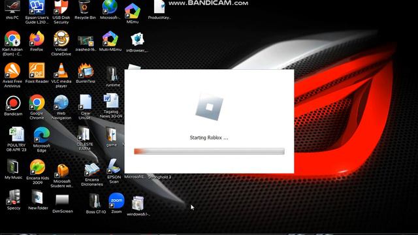Select the Clear Unuse file icon
The height and width of the screenshot is (235, 418).
point(86,107)
